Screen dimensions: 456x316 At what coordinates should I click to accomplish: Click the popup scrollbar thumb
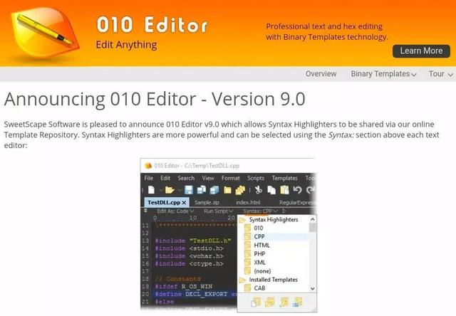313,228
